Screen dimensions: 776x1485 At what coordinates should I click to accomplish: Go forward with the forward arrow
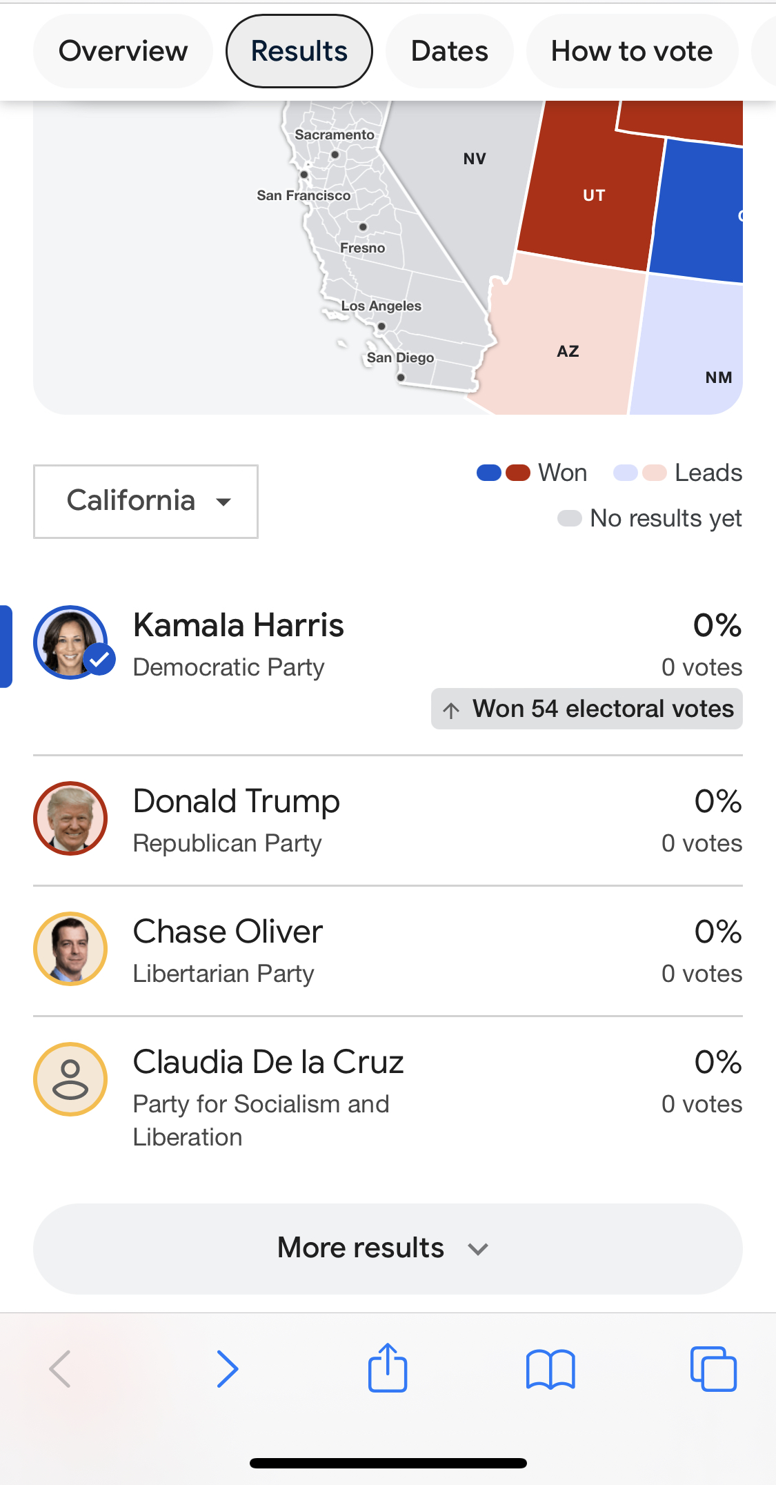(228, 1369)
